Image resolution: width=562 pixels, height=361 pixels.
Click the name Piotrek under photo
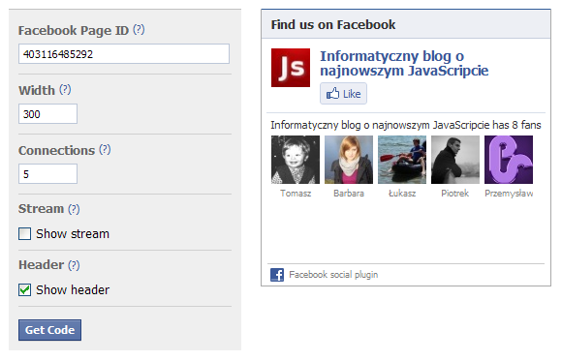tap(455, 194)
